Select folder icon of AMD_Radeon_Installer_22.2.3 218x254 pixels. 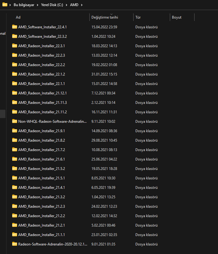(15, 55)
